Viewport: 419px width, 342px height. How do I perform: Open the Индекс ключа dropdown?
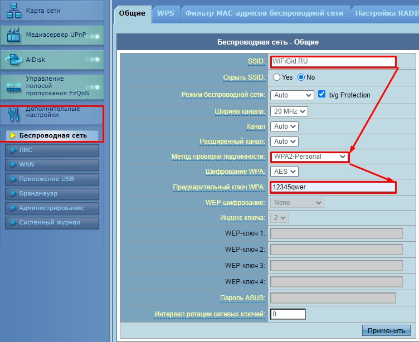pos(279,218)
